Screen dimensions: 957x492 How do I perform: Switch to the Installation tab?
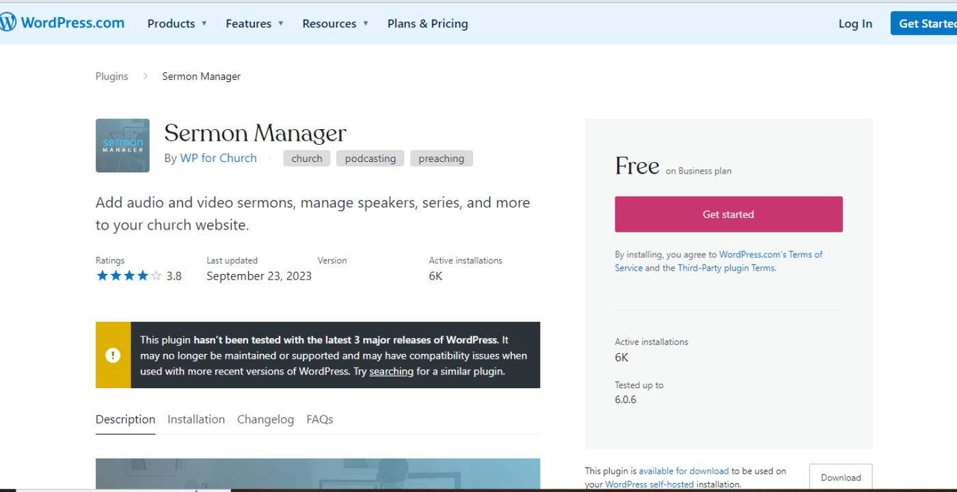(196, 420)
